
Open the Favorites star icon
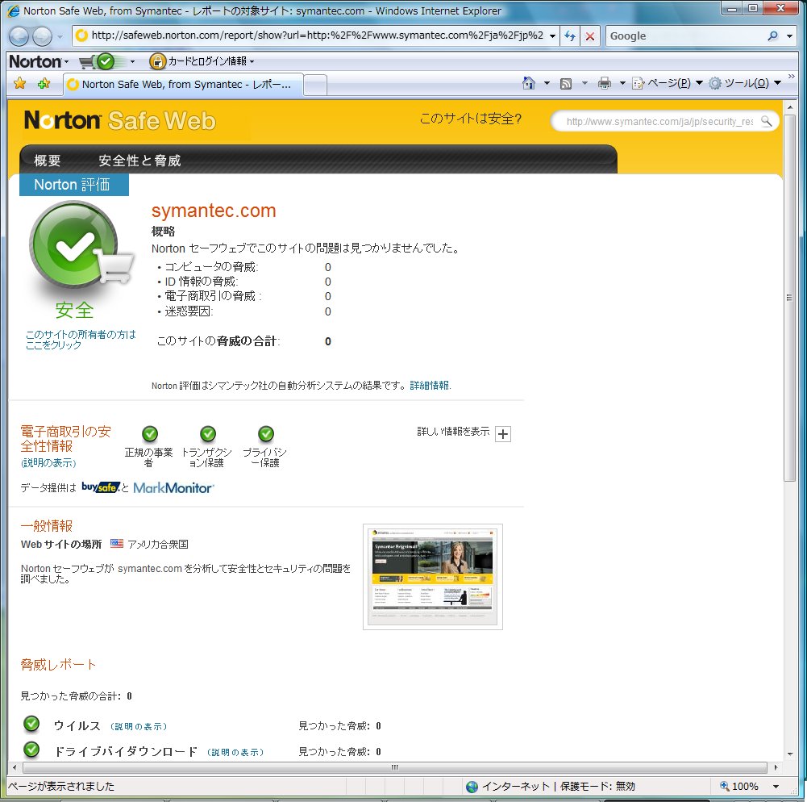[x=20, y=83]
